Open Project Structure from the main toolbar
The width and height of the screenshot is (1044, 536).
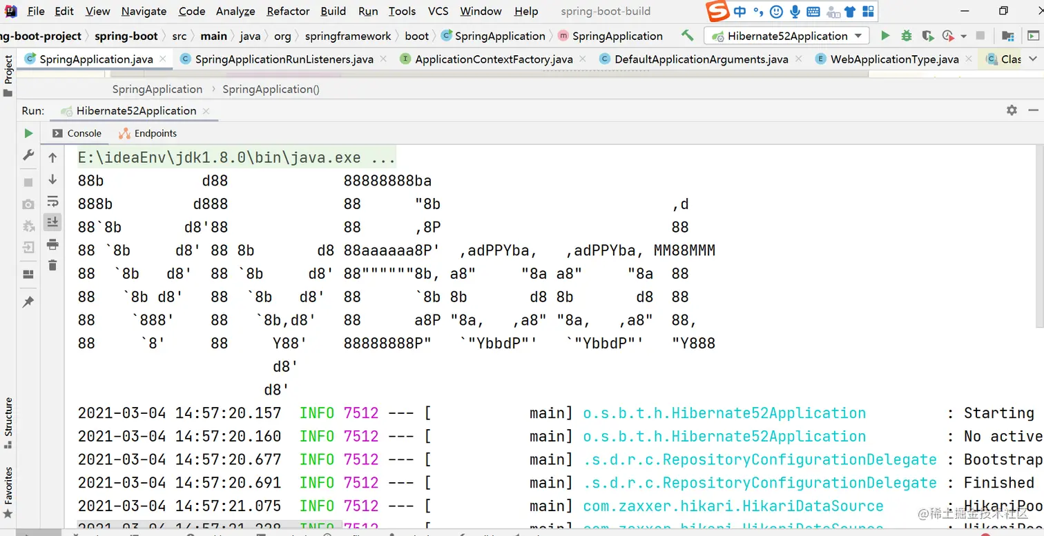click(x=1008, y=36)
